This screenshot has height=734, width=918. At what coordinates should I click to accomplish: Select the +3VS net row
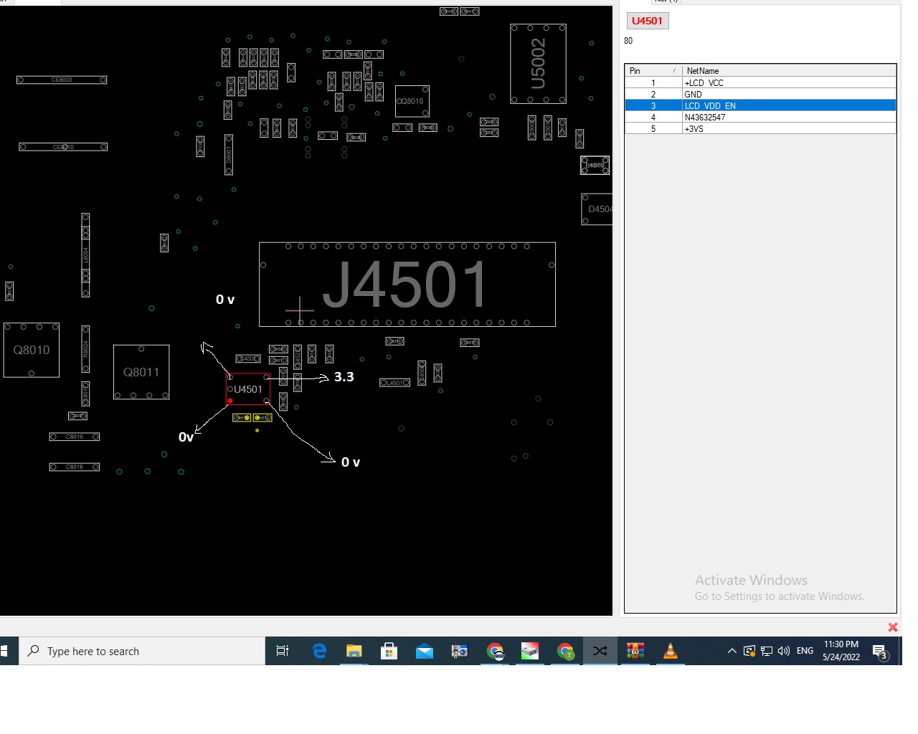(x=760, y=128)
